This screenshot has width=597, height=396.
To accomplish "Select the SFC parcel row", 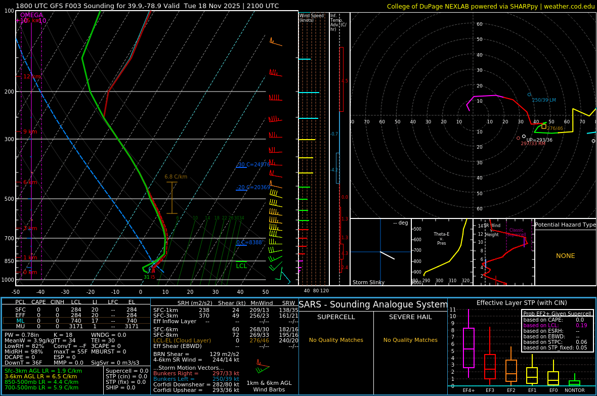I will pos(76,310).
